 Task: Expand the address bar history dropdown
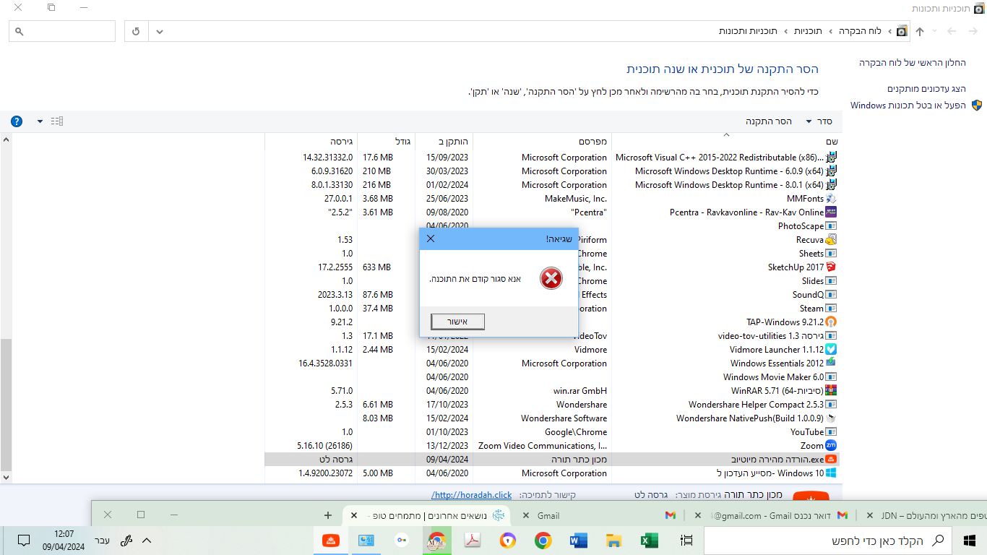(x=160, y=32)
